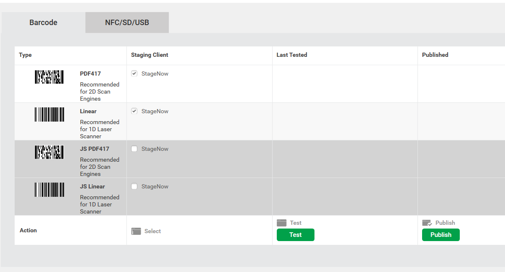The height and width of the screenshot is (272, 505).
Task: Click the Select icon in the Action row
Action: pos(136,231)
